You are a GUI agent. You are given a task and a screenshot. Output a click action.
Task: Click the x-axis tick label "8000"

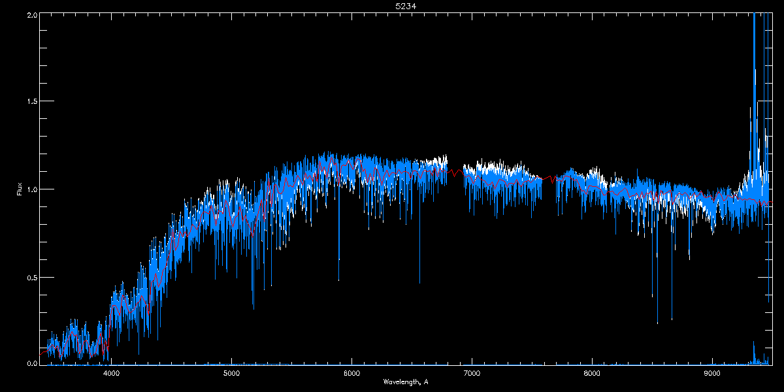(592, 374)
